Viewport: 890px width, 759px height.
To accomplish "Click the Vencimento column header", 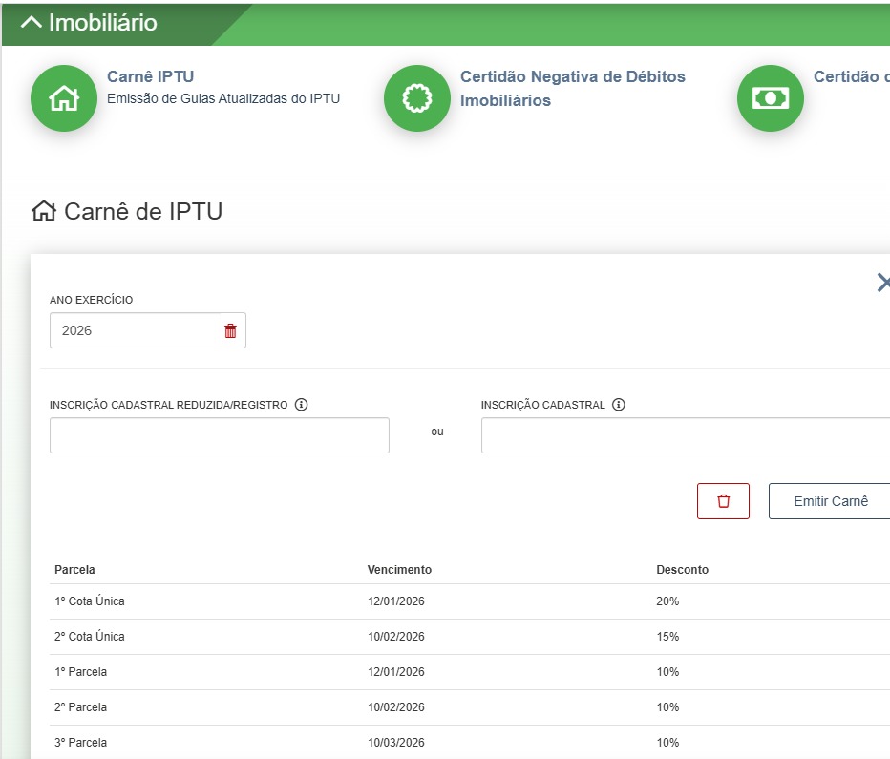I will pos(399,570).
